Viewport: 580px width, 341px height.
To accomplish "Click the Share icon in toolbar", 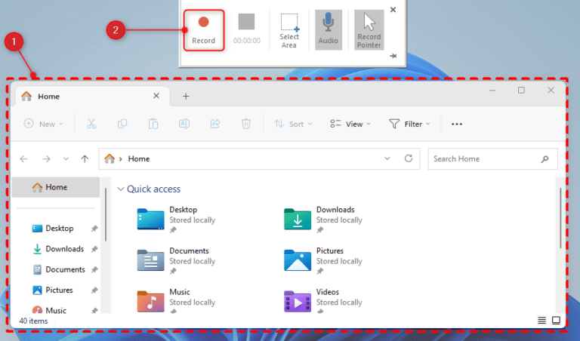I will (x=214, y=124).
